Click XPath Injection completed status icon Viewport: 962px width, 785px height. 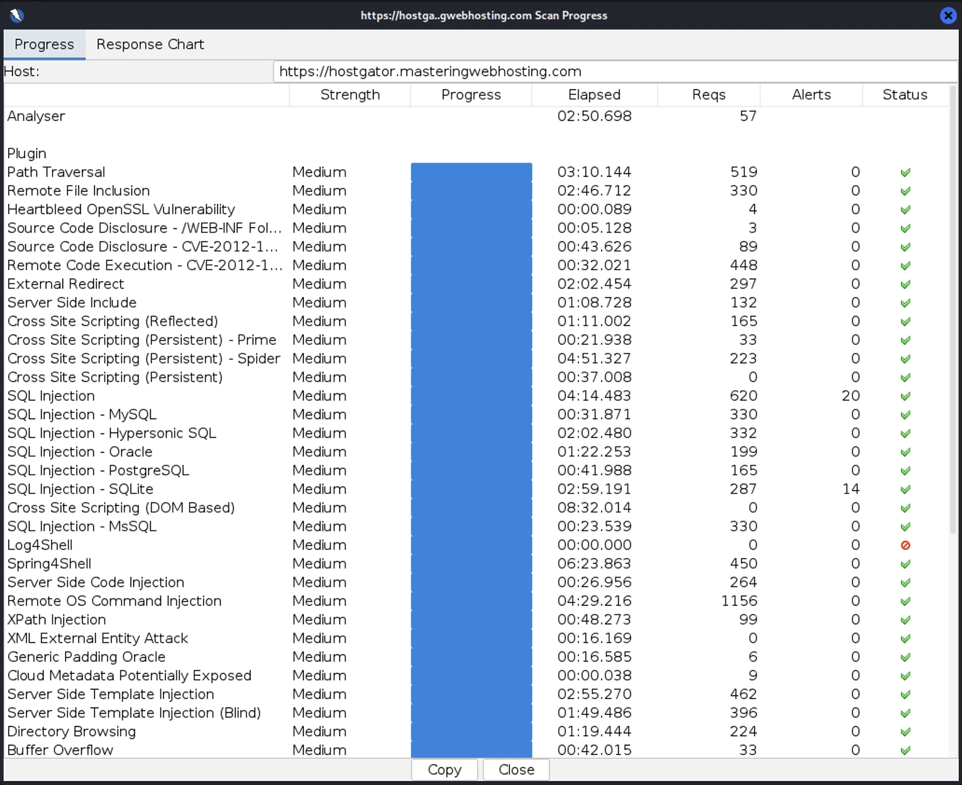tap(905, 620)
